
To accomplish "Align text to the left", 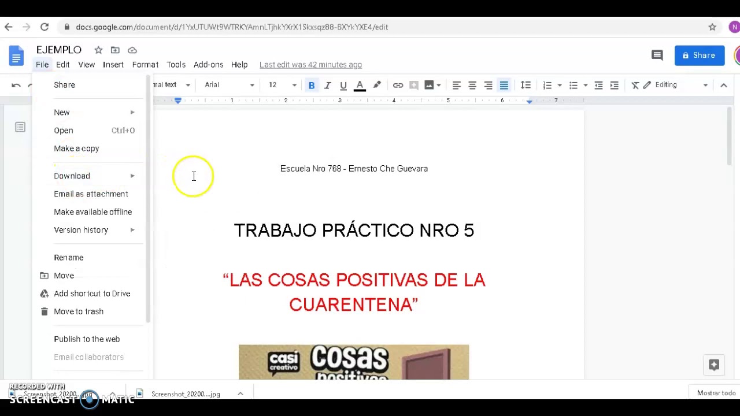I will tap(456, 86).
